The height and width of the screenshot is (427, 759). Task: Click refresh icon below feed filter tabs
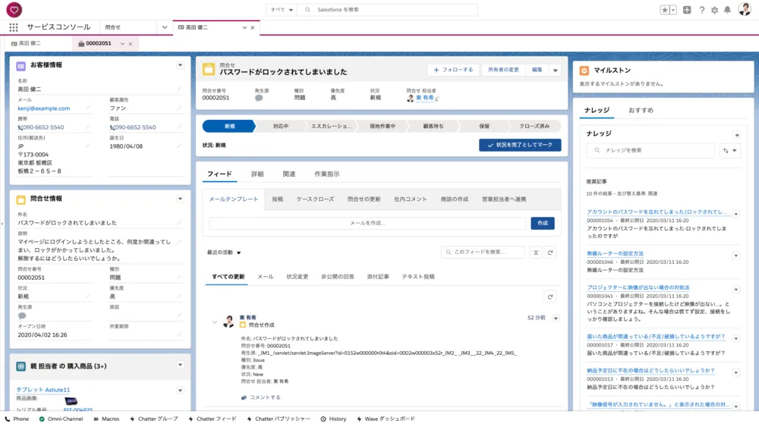[x=550, y=297]
